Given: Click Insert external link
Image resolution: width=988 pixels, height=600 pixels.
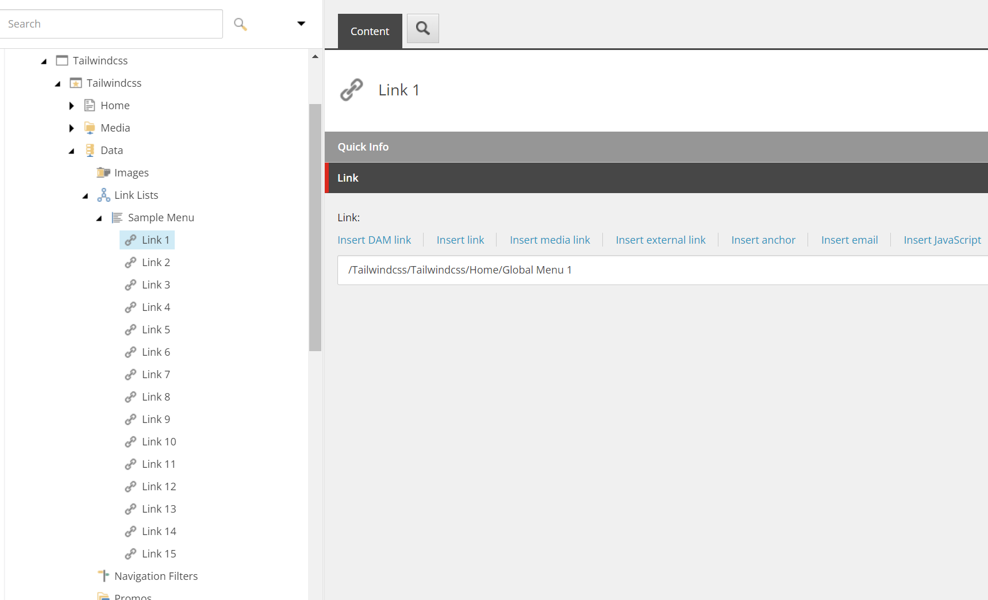Looking at the screenshot, I should coord(660,240).
